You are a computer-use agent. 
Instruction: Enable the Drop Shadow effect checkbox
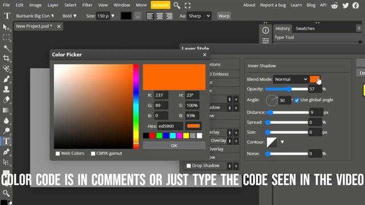(x=189, y=166)
